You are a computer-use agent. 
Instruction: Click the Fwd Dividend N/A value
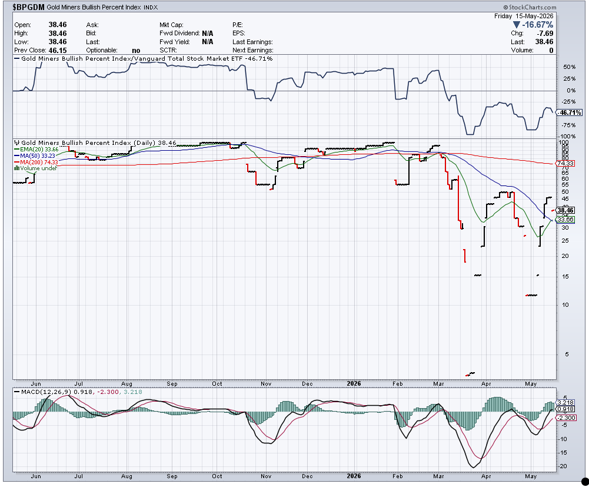207,33
